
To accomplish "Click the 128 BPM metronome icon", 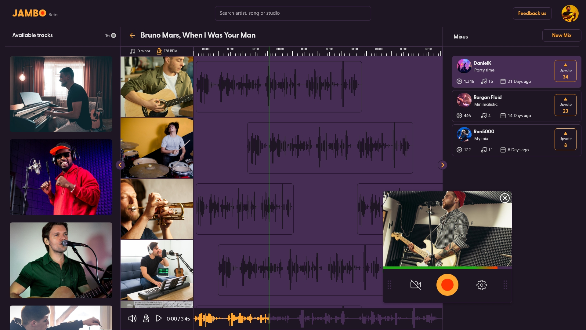I will point(159,51).
